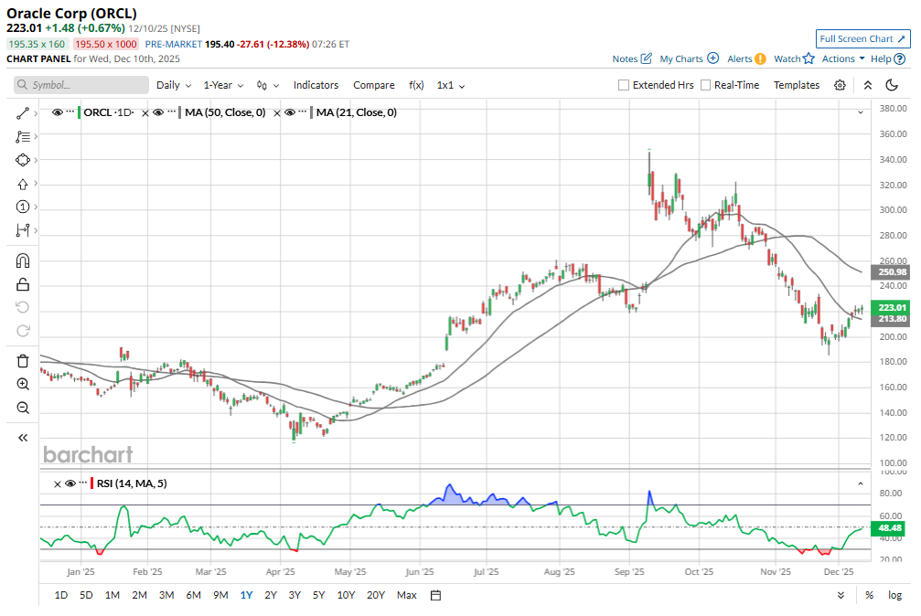Open the Daily frequency dropdown
Image resolution: width=921 pixels, height=616 pixels.
coord(174,85)
